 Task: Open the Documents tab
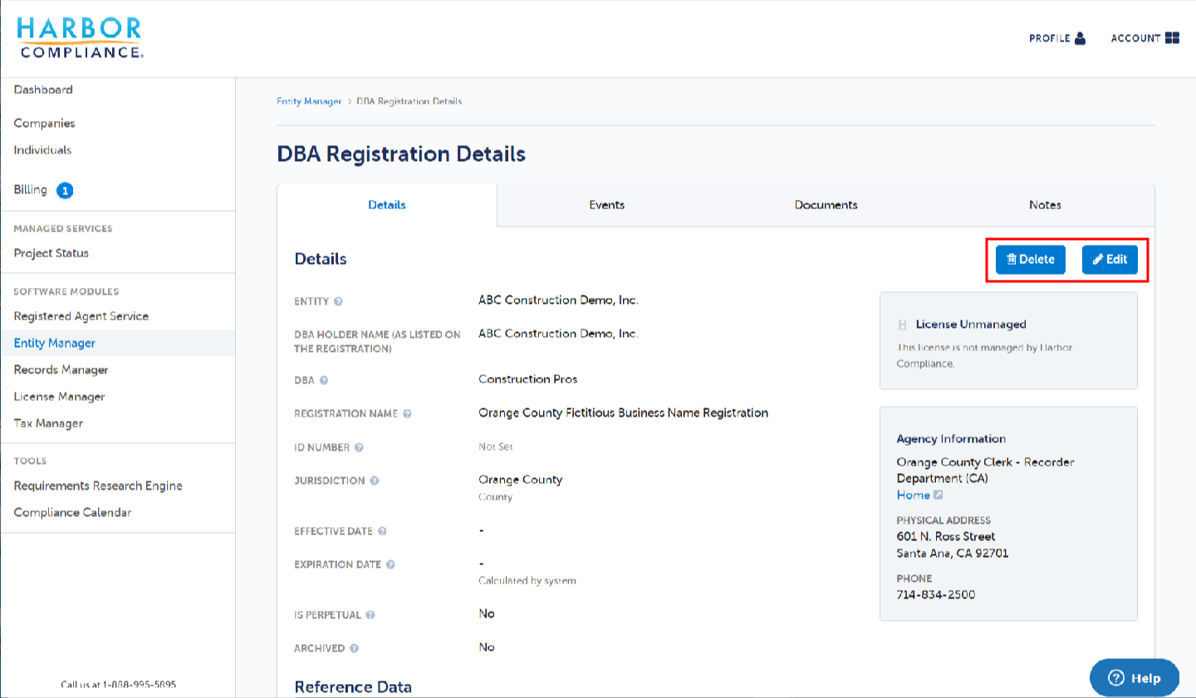tap(826, 205)
